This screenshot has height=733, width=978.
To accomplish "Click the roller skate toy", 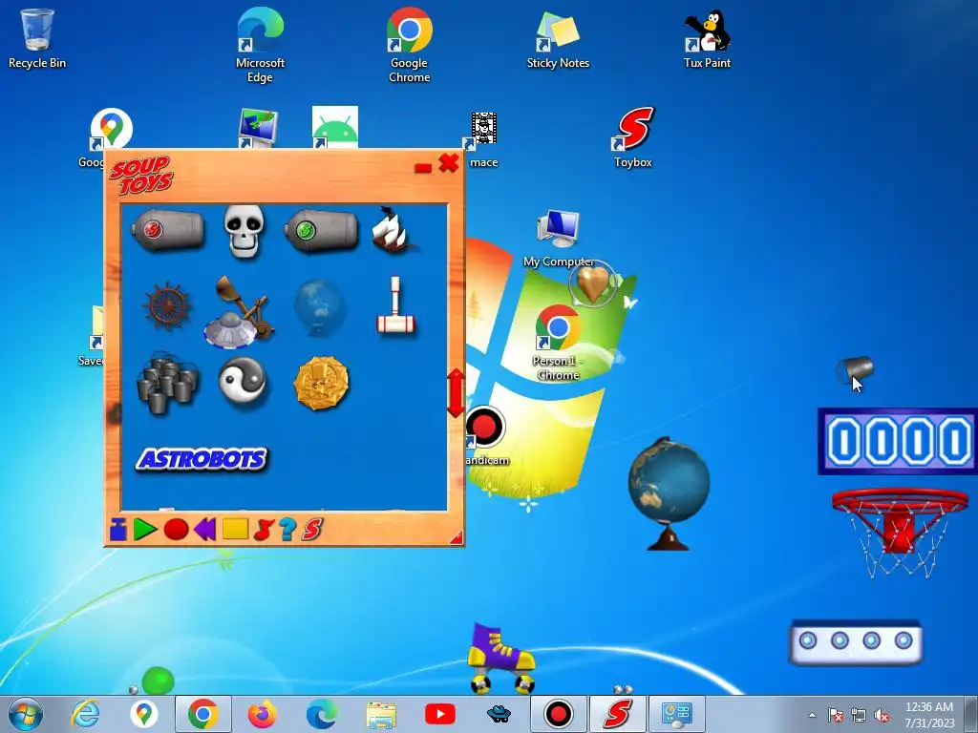I will [x=500, y=658].
